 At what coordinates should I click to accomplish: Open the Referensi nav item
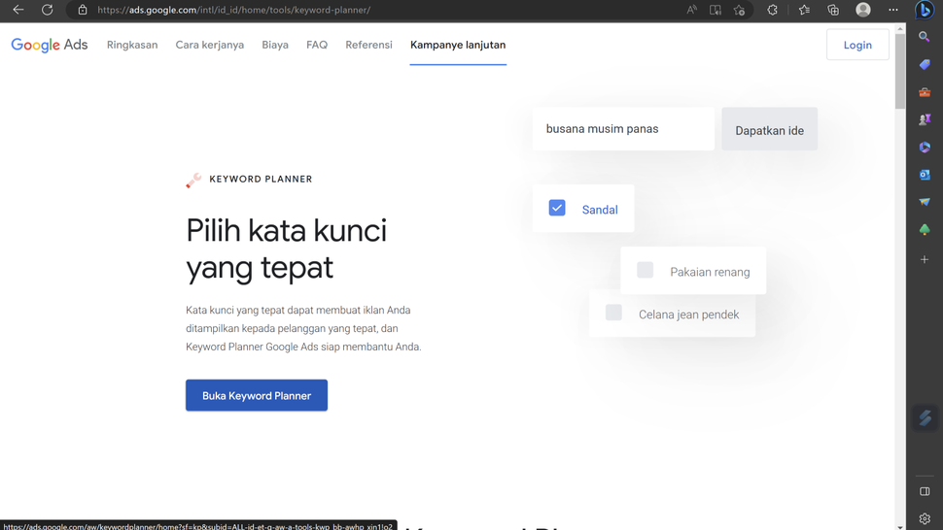point(368,45)
